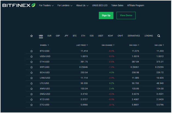The width and height of the screenshot is (172, 113).
Task: Sort by 24H High column
Action: (x=134, y=45)
